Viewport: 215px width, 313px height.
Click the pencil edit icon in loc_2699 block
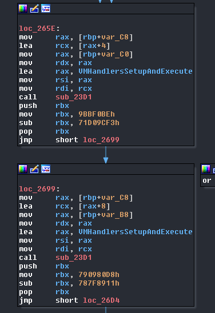[34, 169]
